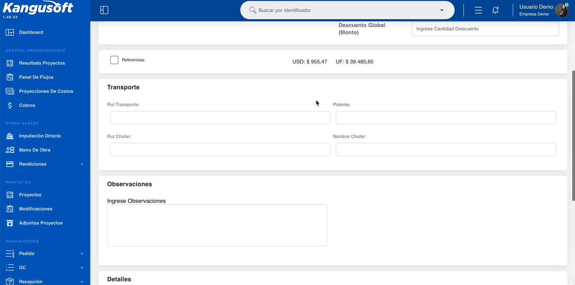Go to Resultado Proyectos
This screenshot has height=285, width=575.
tap(42, 63)
